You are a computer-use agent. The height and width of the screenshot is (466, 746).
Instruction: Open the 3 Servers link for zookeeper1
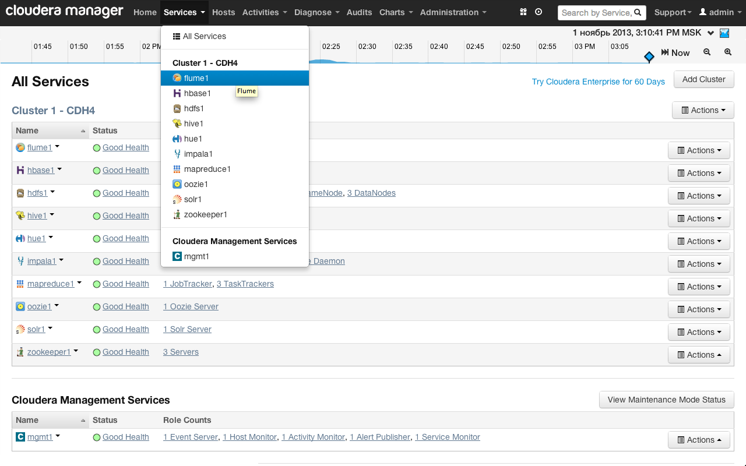click(181, 352)
